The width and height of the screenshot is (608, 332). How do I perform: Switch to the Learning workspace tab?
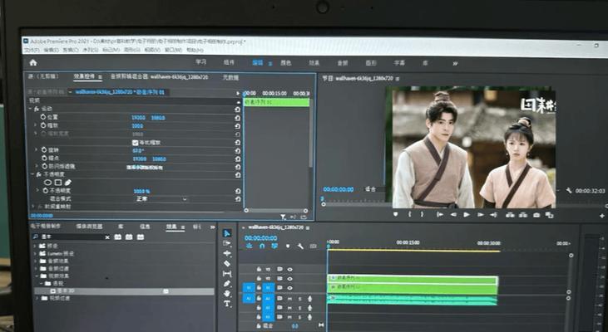coord(200,62)
